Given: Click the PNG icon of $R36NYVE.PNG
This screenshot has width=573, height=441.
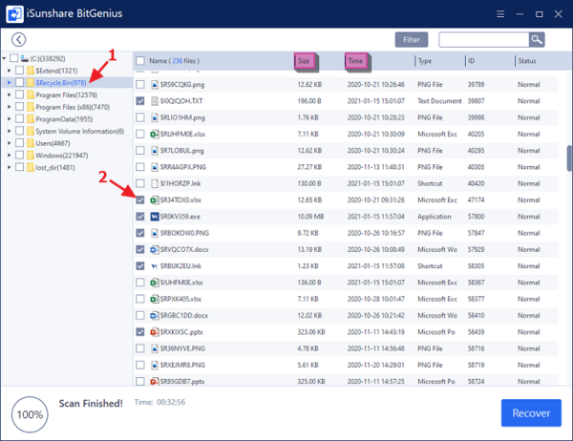Looking at the screenshot, I should 155,348.
